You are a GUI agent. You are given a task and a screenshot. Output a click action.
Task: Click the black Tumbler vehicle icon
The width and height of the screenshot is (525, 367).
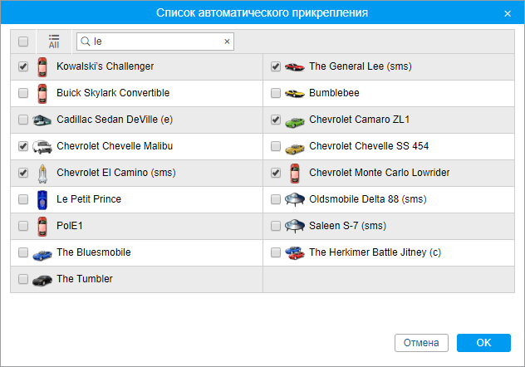coord(42,280)
